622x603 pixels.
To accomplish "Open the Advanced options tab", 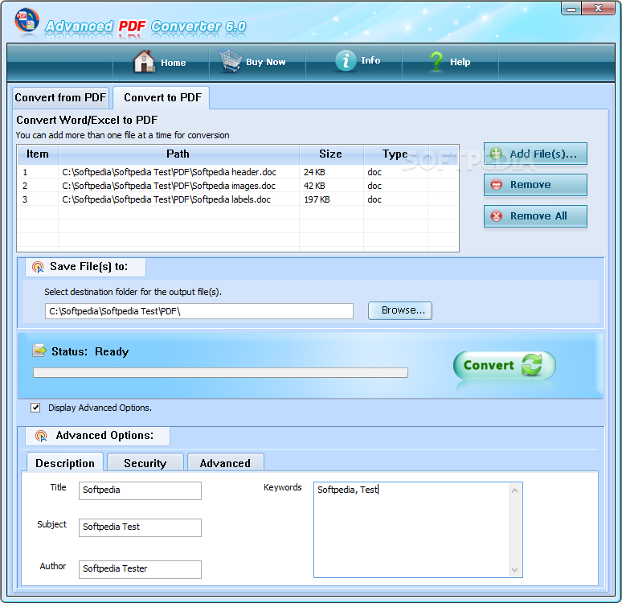I will click(225, 463).
